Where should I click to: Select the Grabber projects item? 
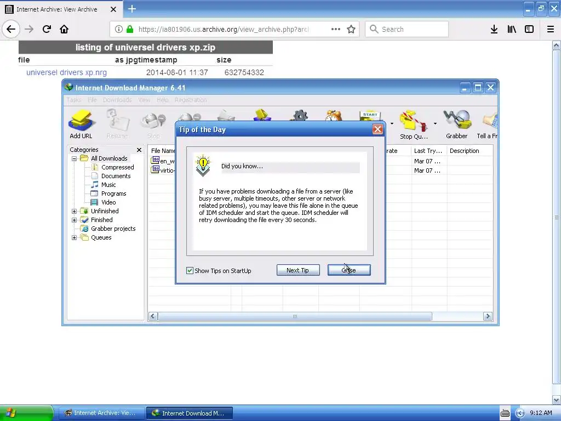(x=113, y=229)
